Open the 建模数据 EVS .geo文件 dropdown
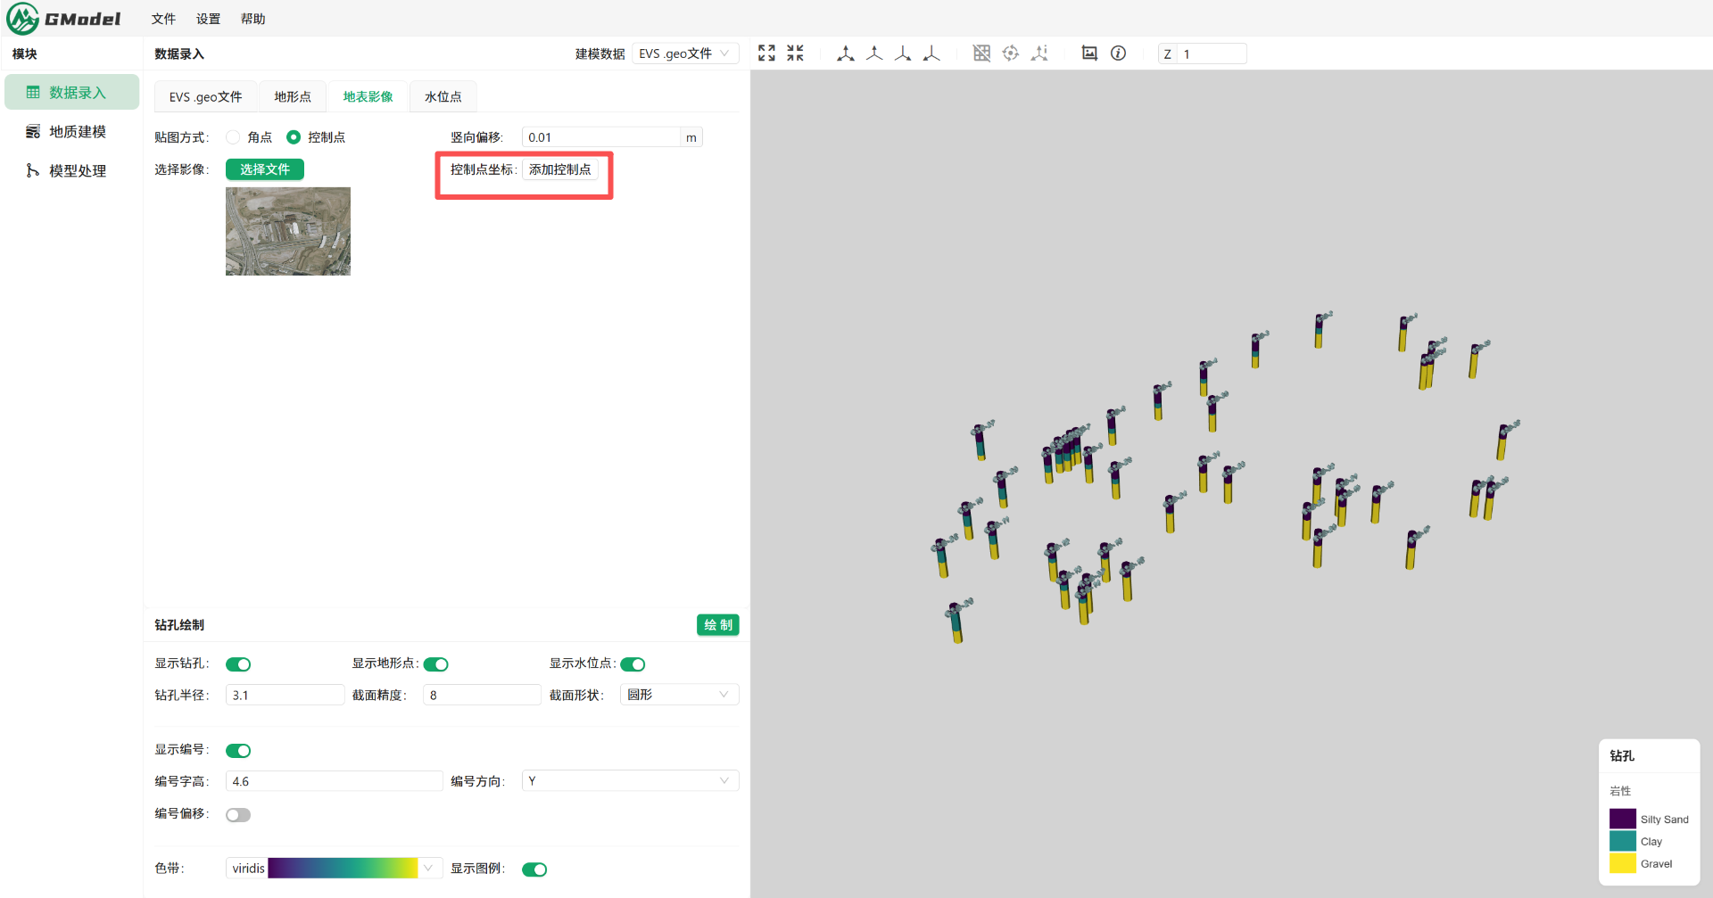This screenshot has height=898, width=1713. 684,54
